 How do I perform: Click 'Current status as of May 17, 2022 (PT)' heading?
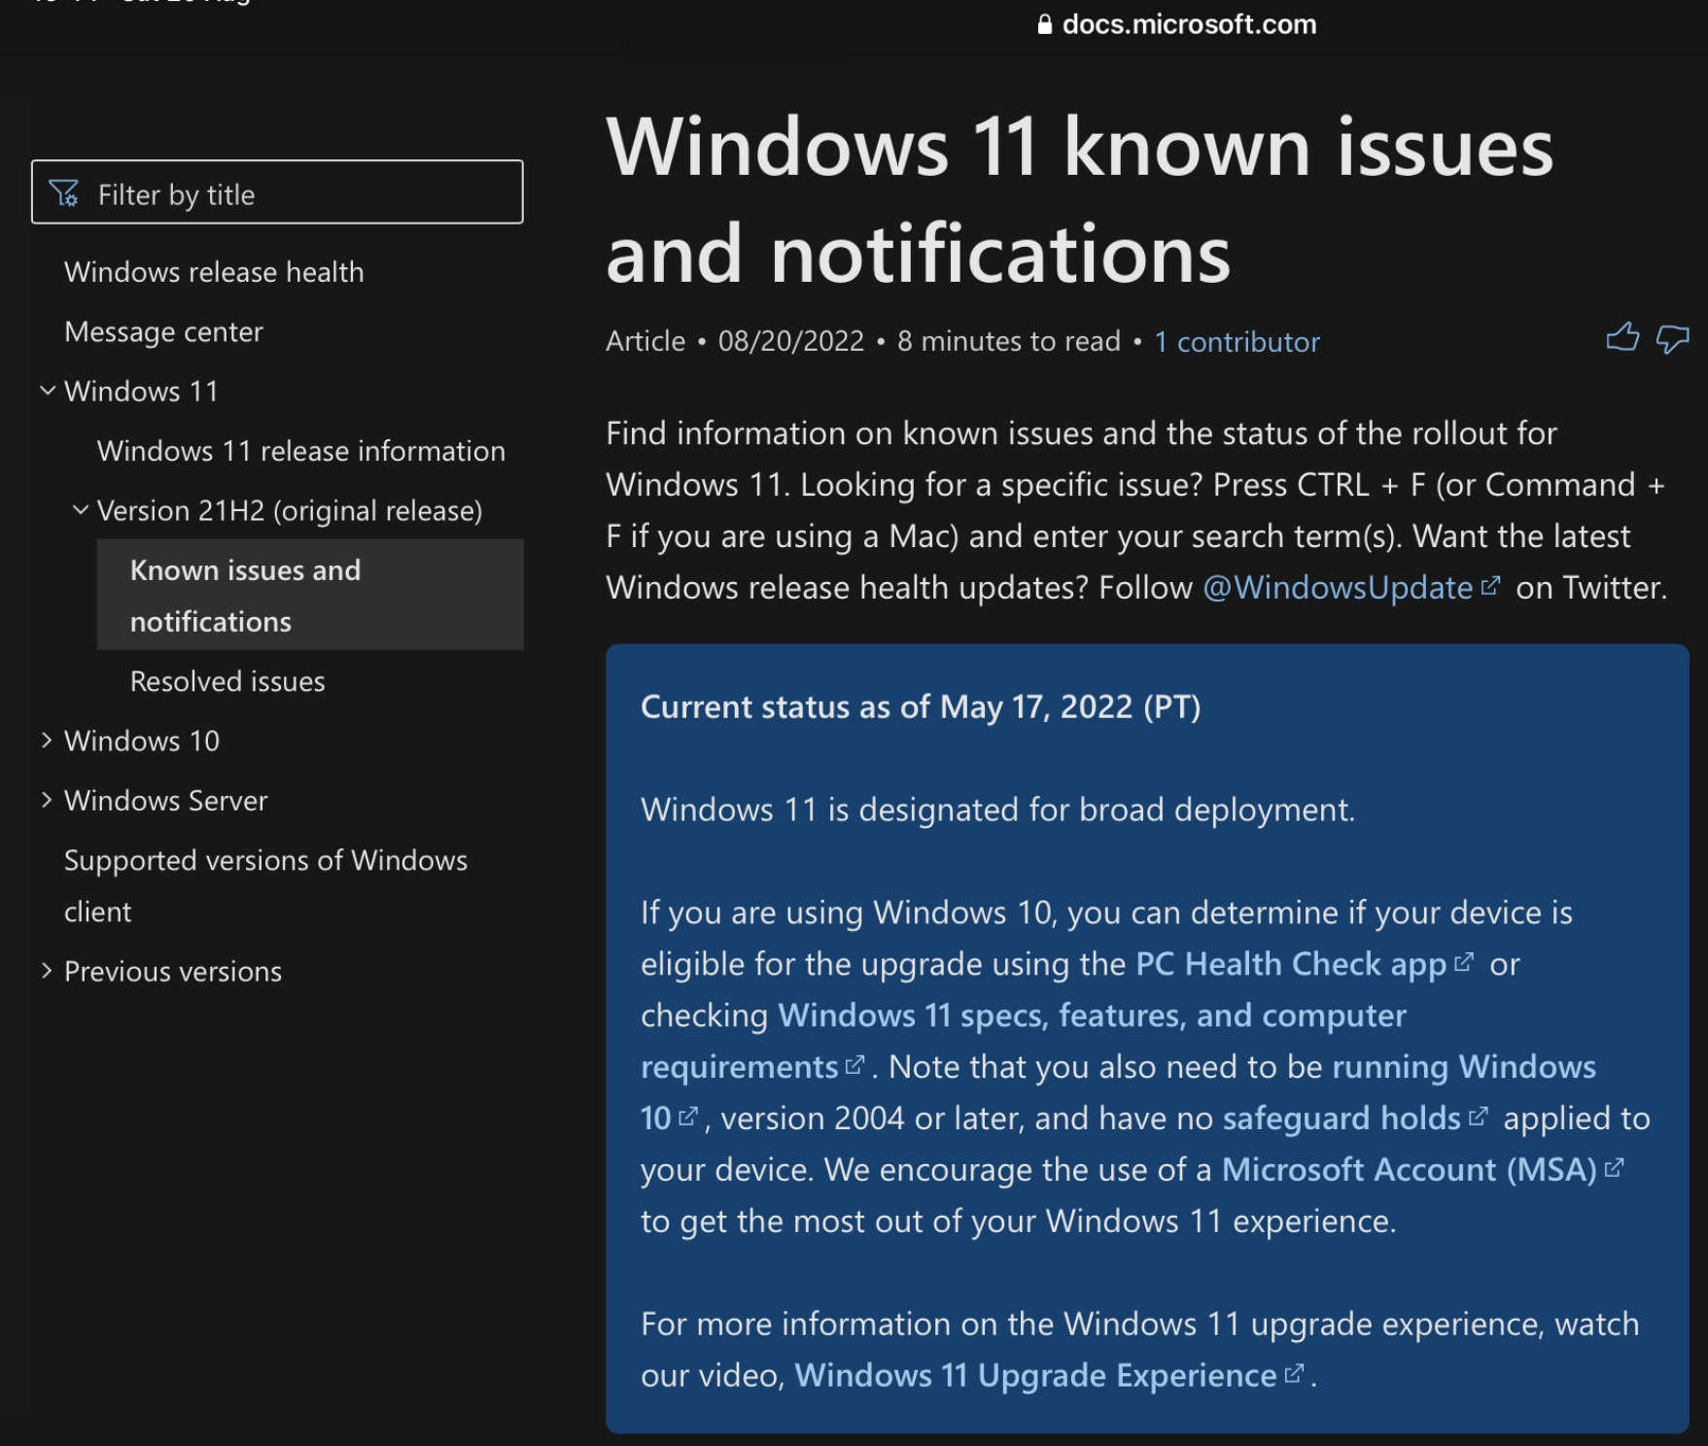(921, 706)
